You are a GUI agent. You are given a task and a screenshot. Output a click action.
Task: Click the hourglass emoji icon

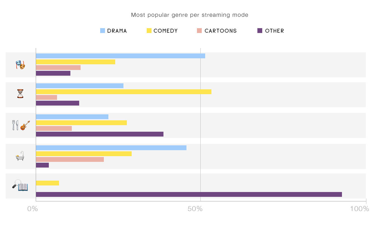click(x=20, y=94)
